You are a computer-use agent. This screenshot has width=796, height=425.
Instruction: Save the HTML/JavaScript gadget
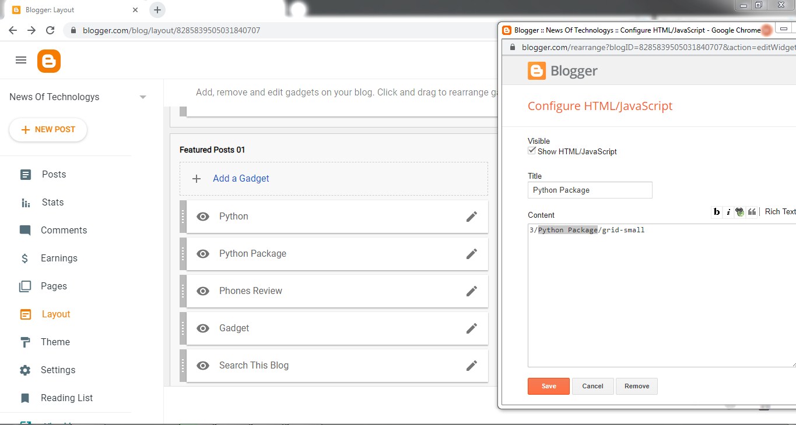(549, 387)
